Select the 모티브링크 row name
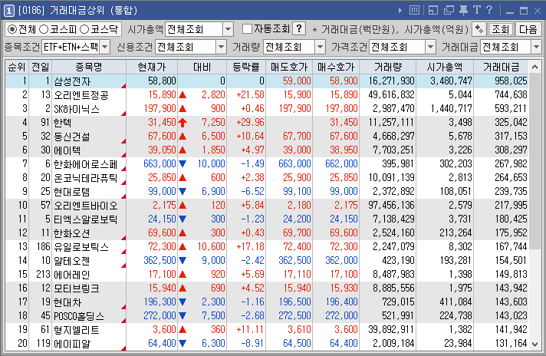Viewport: 546px width, 356px height. [77, 288]
